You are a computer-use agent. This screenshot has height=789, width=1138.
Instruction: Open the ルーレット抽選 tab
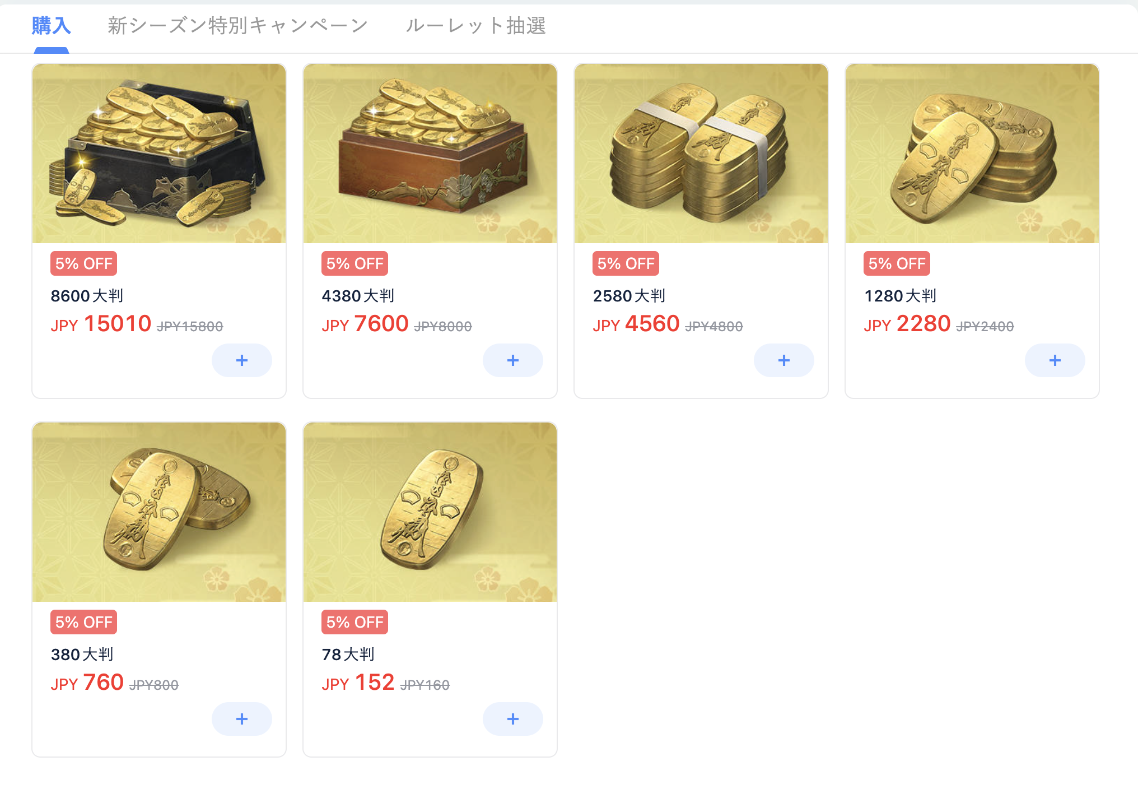475,26
